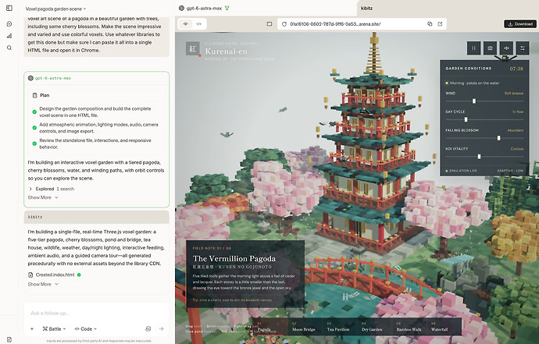Screen dimensions: 539x344
Task: Adjust the Falling Blossom slider
Action: [x=484, y=138]
